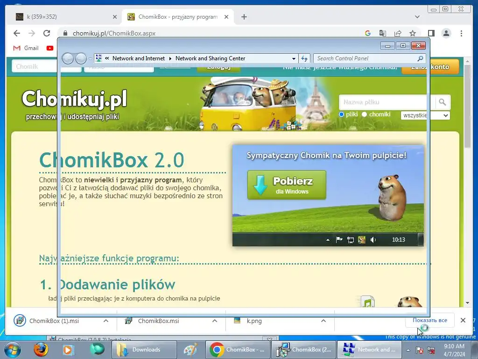The width and height of the screenshot is (478, 359).
Task: Open a new Chrome tab
Action: tap(244, 17)
